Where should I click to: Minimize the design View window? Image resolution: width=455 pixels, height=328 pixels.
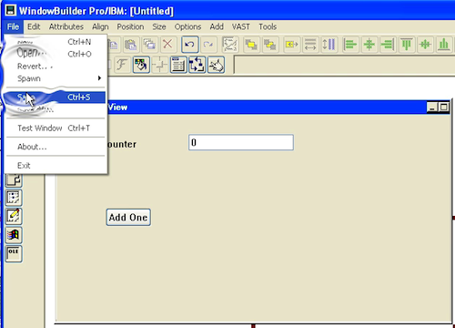click(x=432, y=108)
